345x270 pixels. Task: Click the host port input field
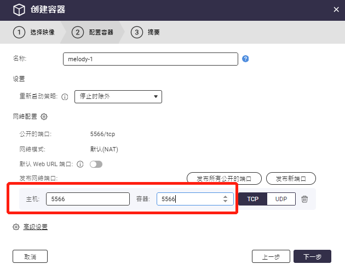[x=88, y=199]
